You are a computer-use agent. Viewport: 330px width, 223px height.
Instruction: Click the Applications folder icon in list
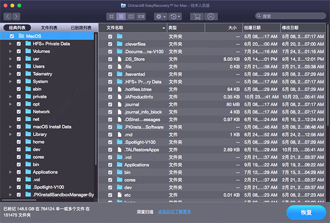[x=119, y=165]
